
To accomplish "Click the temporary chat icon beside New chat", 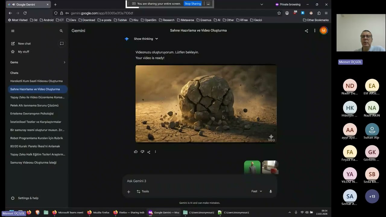I will click(x=62, y=43).
